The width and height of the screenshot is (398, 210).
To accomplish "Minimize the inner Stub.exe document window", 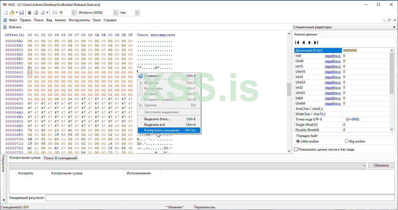I will pyautogui.click(x=384, y=20).
